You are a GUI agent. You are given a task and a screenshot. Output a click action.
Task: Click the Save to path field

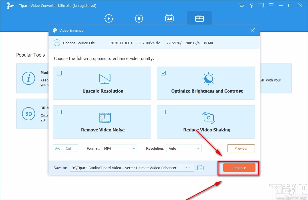click(x=125, y=168)
